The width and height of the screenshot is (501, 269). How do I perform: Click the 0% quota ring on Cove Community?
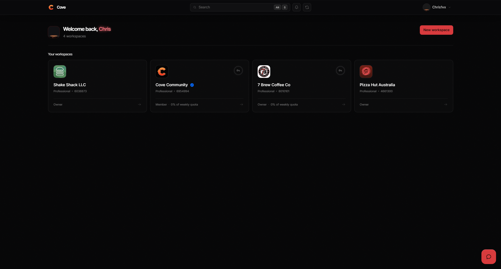[x=238, y=71]
